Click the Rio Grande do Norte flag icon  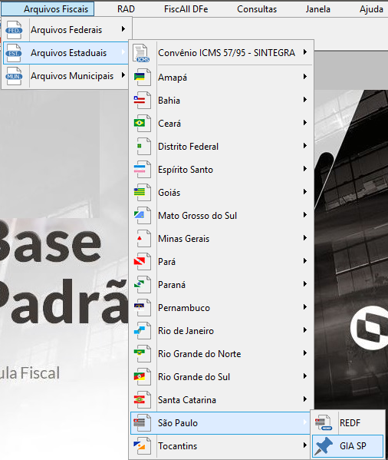tap(143, 353)
